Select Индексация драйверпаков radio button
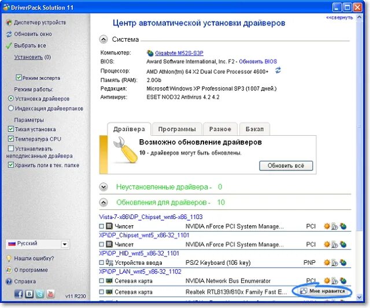The height and width of the screenshot is (308, 370). 11,108
